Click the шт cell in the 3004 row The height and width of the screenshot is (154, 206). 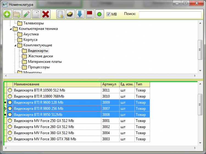click(x=127, y=133)
